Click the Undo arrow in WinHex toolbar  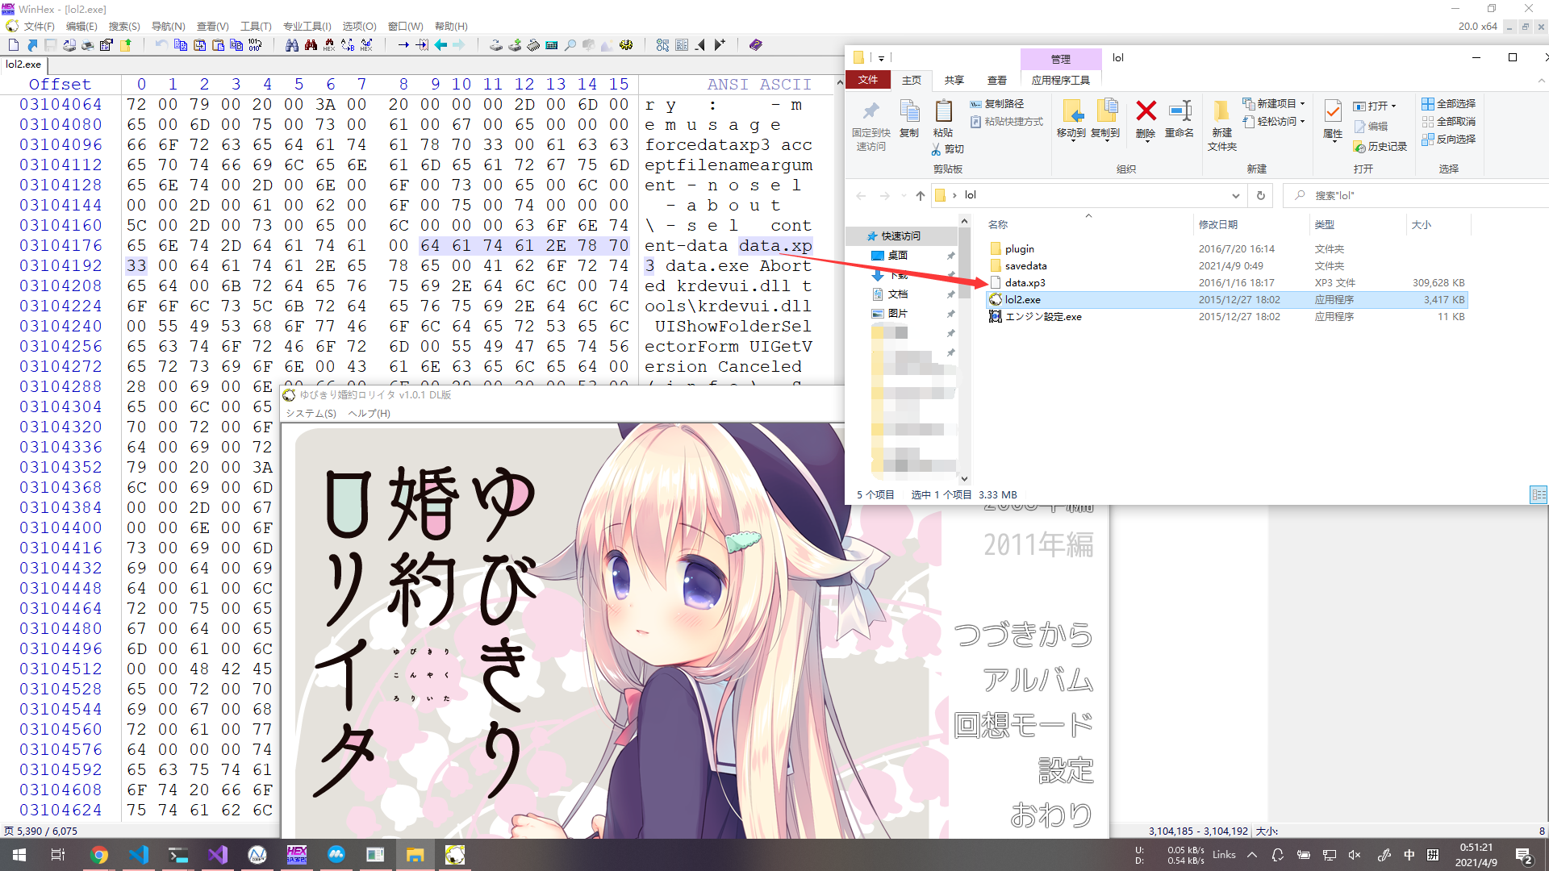(x=161, y=45)
